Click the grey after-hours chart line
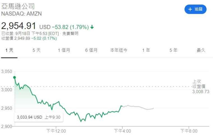This screenshot has height=139, width=213. pos(138,107)
